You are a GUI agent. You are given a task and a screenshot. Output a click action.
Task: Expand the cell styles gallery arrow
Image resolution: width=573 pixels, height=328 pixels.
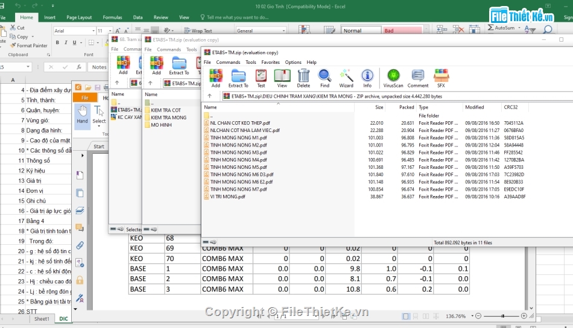pyautogui.click(x=426, y=30)
